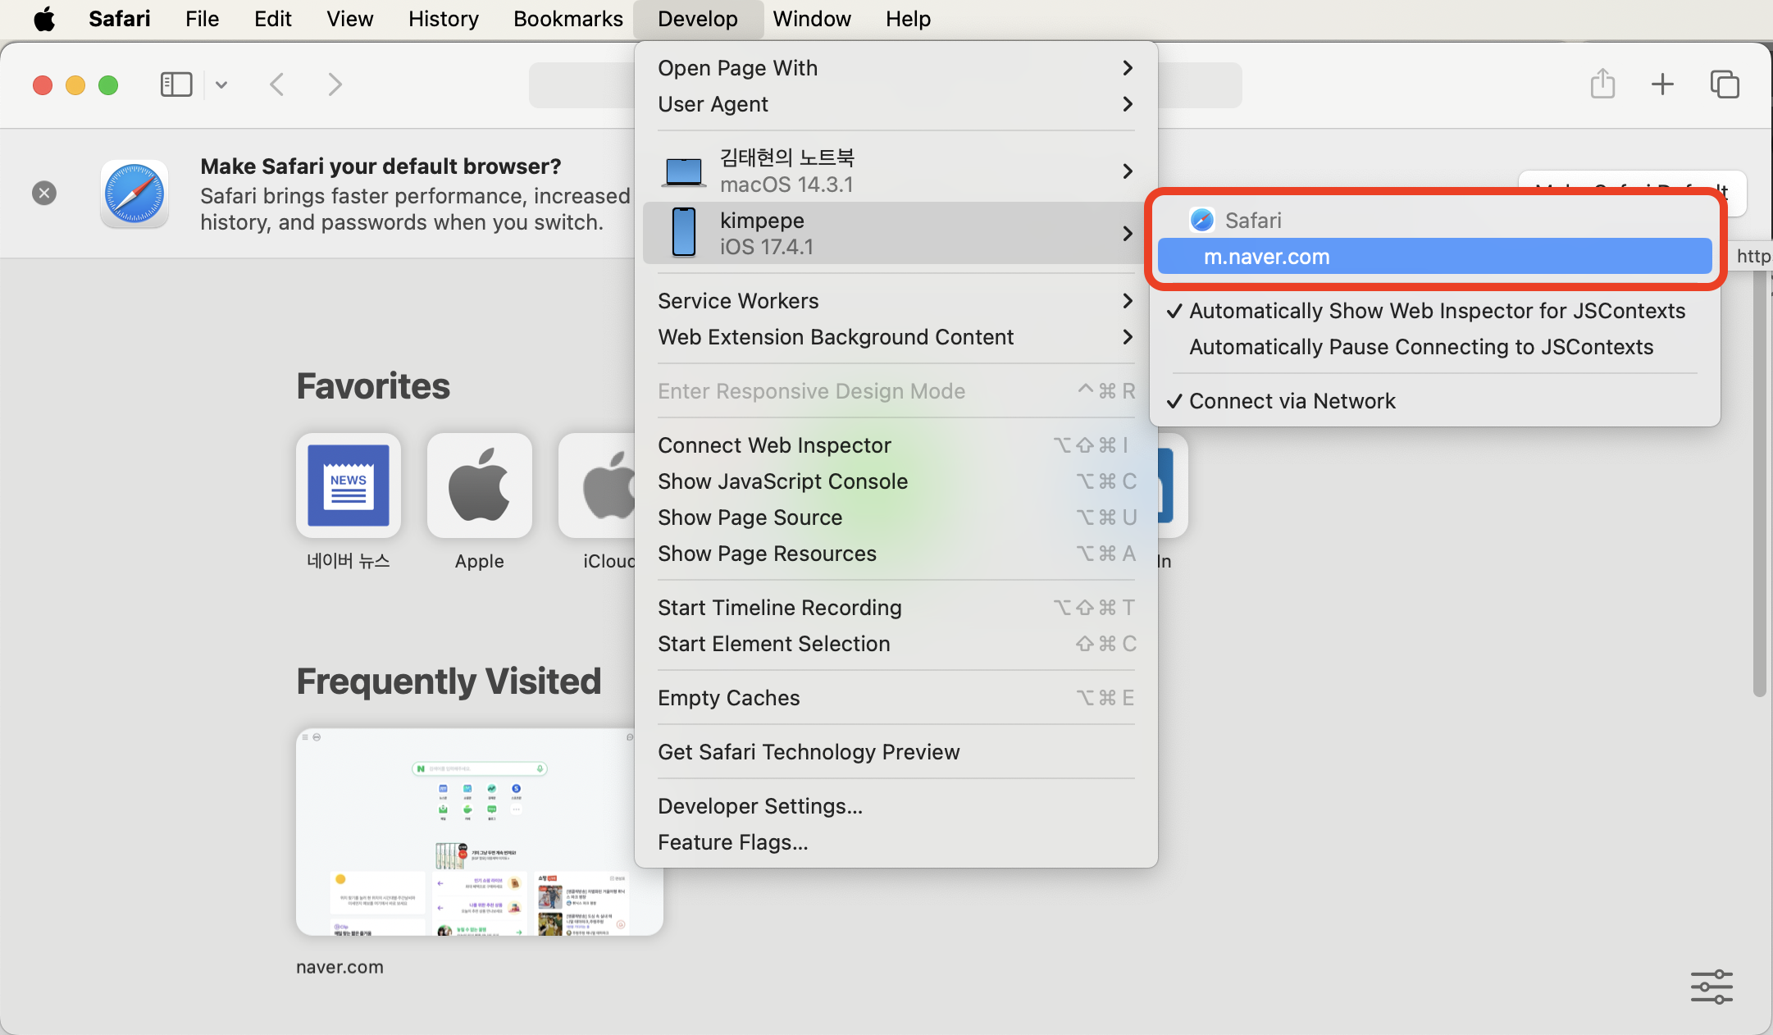Click the Apple menu logo

44,19
